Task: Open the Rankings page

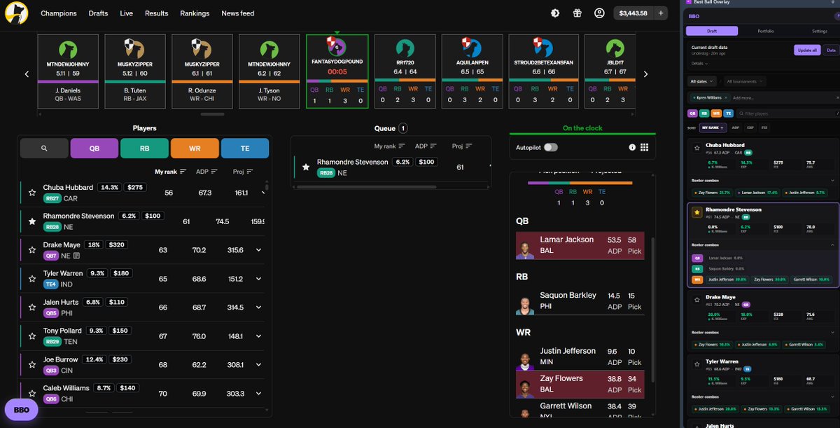Action: pos(195,13)
